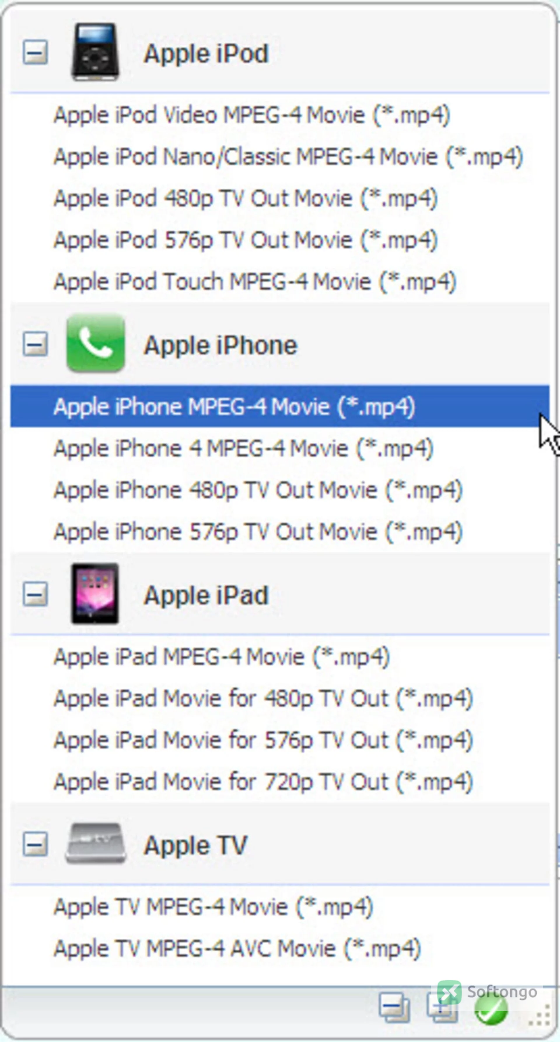Choose Apple iPod 480p TV Out Movie
The height and width of the screenshot is (1042, 560).
(280, 198)
